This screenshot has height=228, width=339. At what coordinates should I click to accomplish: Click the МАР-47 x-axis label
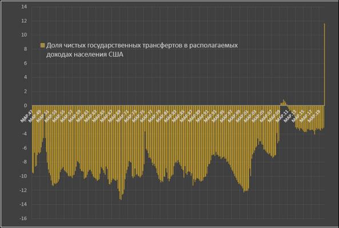pyautogui.click(x=26, y=116)
